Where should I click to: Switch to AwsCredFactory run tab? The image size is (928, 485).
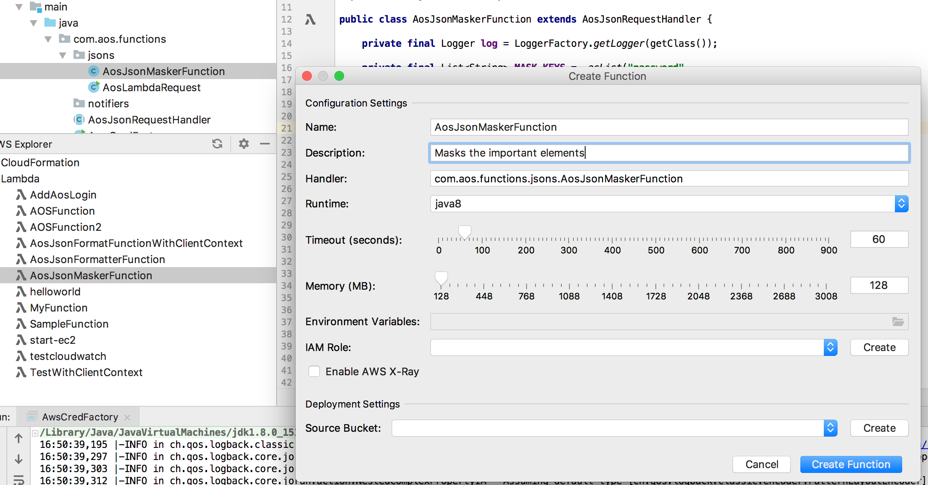tap(80, 417)
